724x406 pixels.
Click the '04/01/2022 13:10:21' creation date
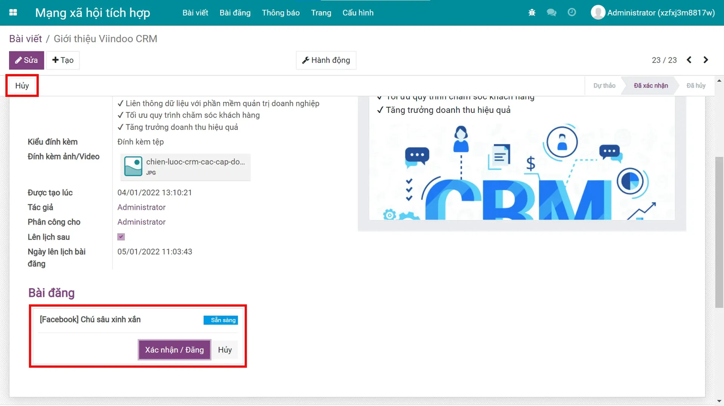pos(155,192)
